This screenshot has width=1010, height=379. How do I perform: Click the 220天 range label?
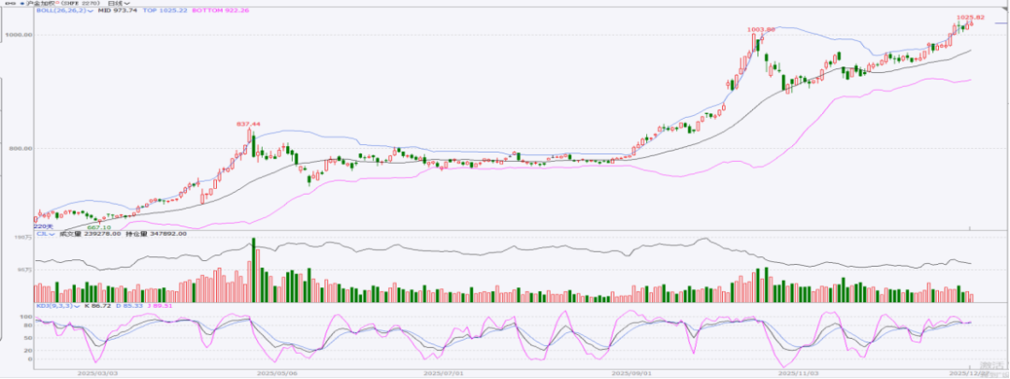click(41, 226)
